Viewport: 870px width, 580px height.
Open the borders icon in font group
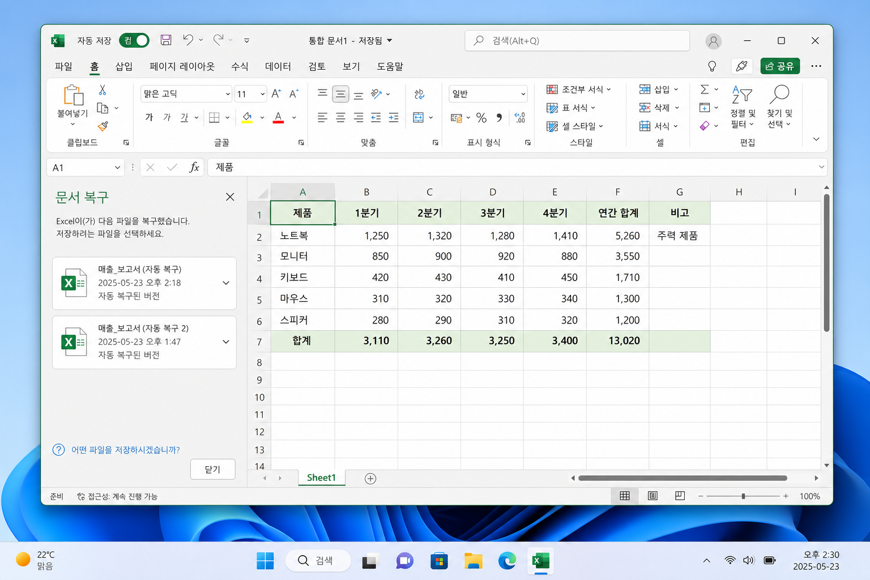[x=214, y=117]
